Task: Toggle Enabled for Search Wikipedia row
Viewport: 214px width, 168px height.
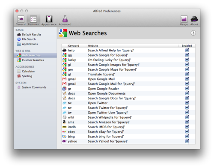Action: pyautogui.click(x=187, y=117)
